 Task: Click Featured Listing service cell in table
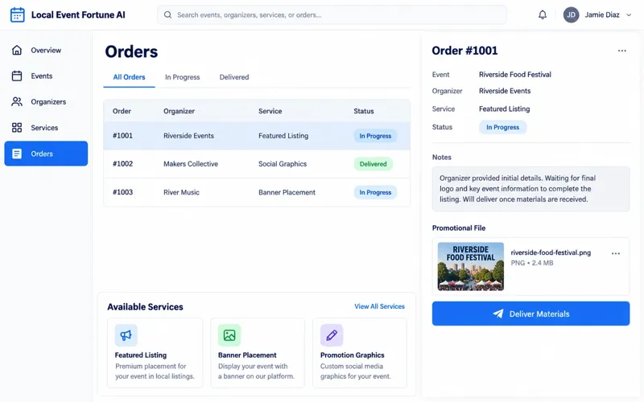[x=283, y=136]
